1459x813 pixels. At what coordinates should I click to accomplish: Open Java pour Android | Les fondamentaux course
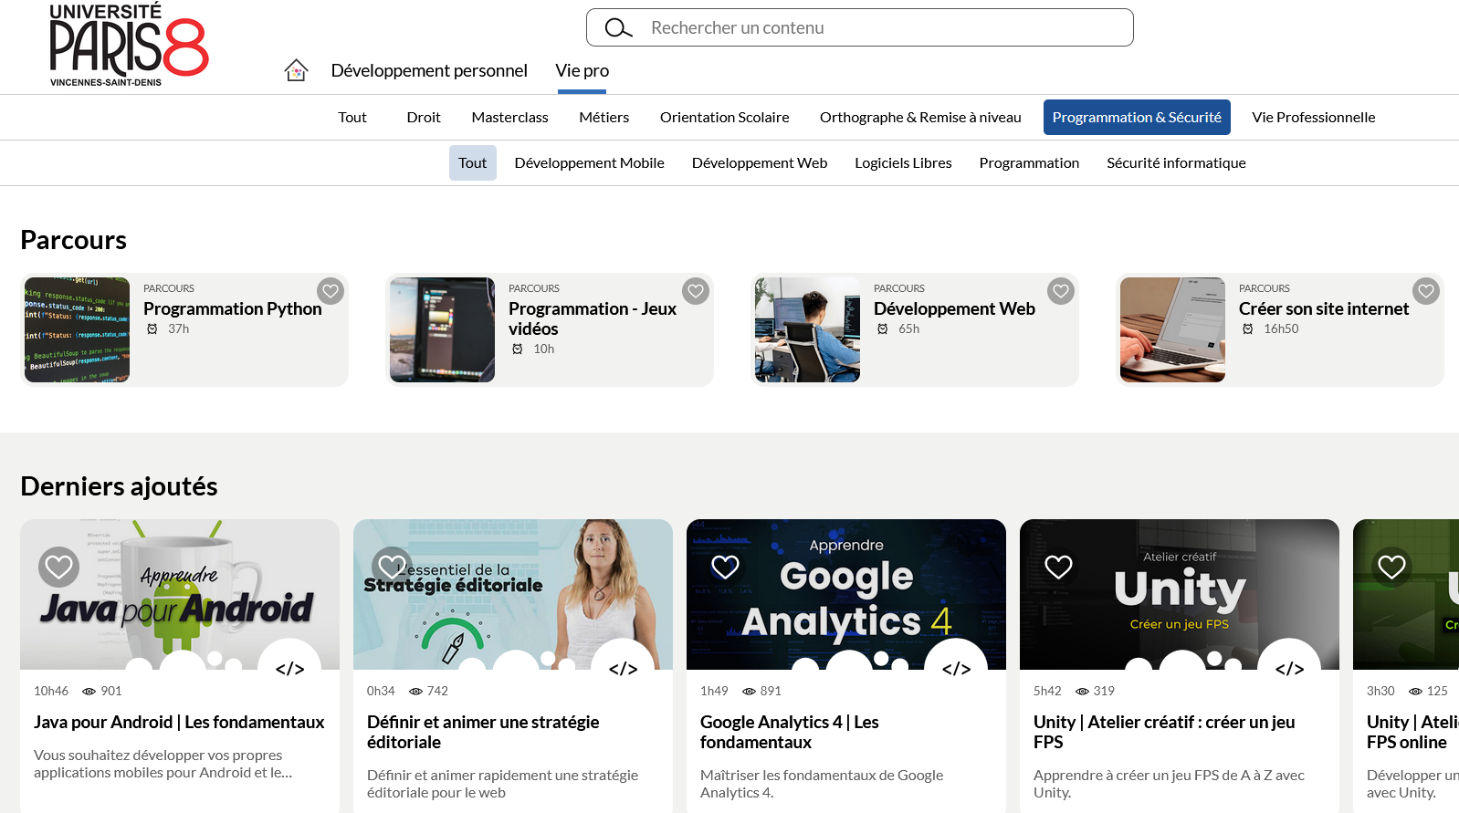click(179, 722)
